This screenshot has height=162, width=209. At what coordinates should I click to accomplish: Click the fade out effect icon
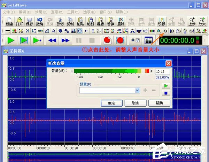(178, 31)
